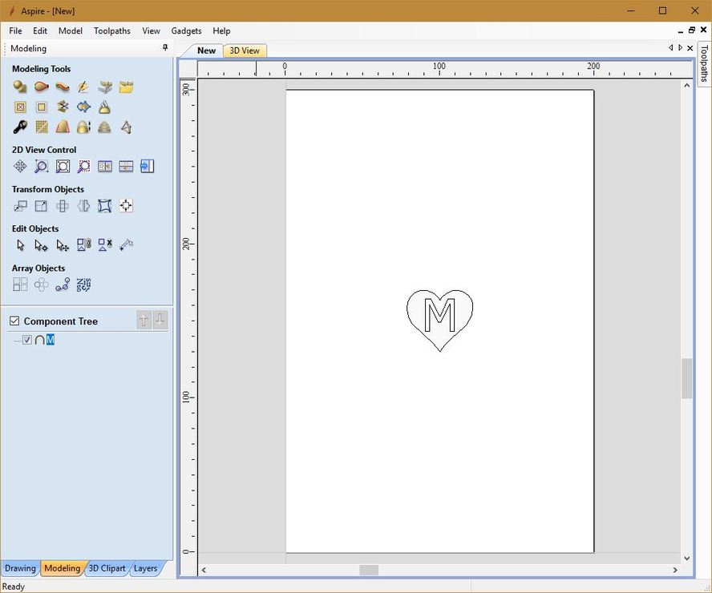Pin the Modeling panel with pushpin

pos(165,47)
